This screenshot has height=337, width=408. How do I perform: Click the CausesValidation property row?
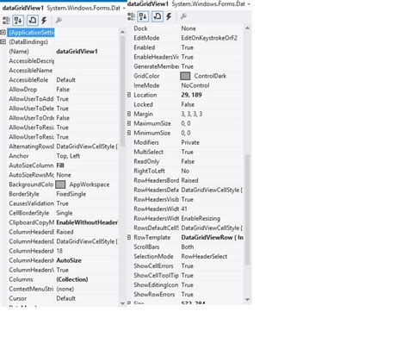[63, 203]
